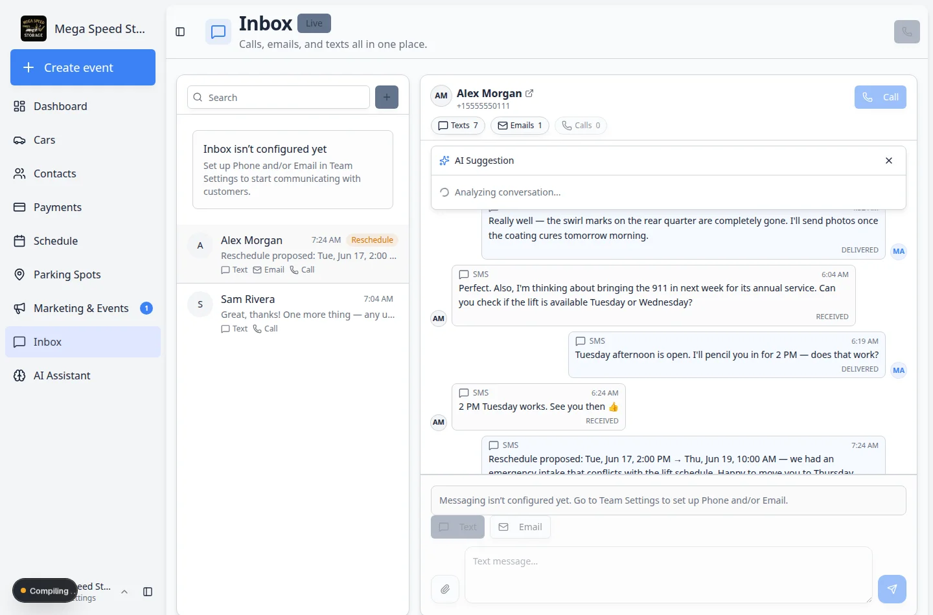Click the Compiling status indicator

point(45,590)
